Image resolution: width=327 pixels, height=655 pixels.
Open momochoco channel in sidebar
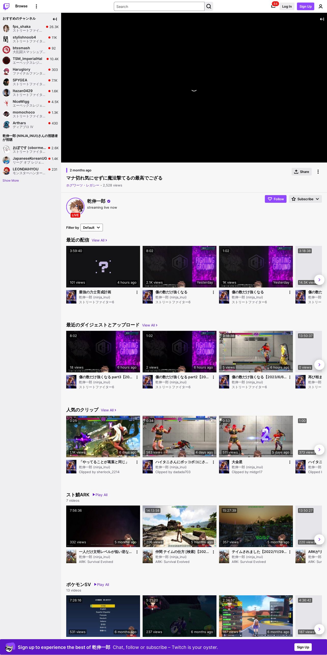pos(31,114)
